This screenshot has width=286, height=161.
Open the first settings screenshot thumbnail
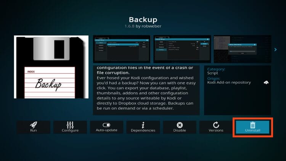point(122,49)
